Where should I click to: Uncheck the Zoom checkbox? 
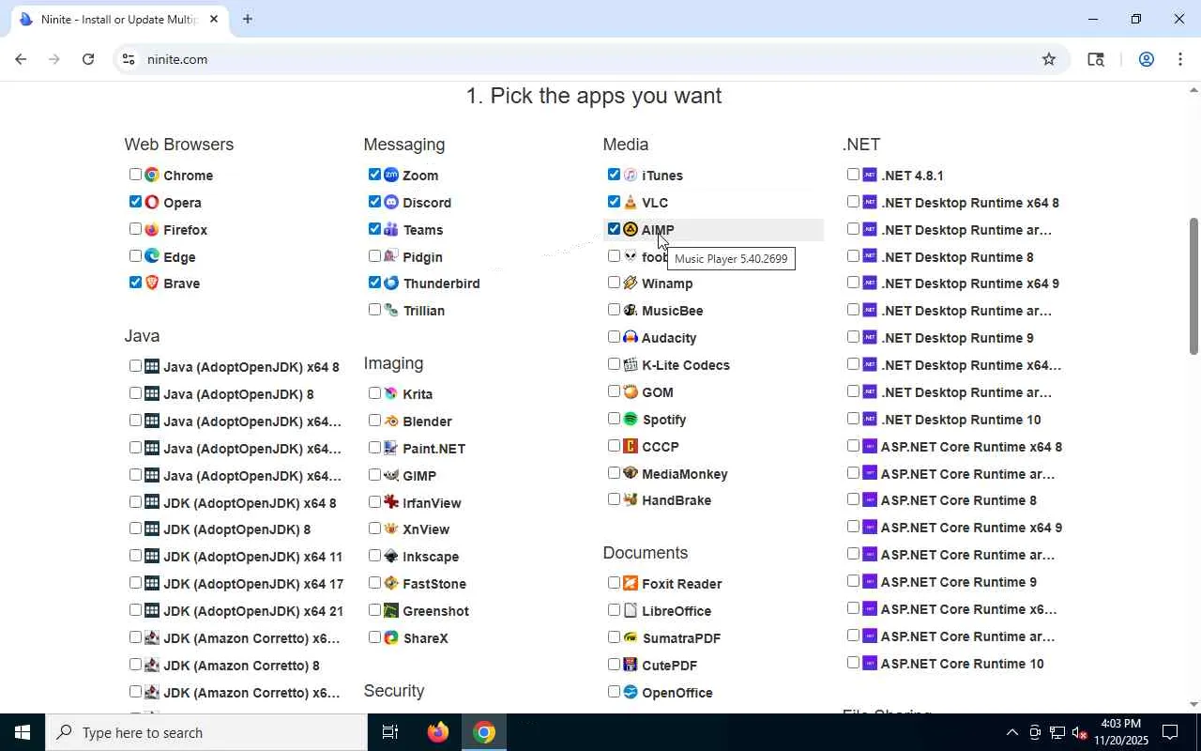[374, 175]
